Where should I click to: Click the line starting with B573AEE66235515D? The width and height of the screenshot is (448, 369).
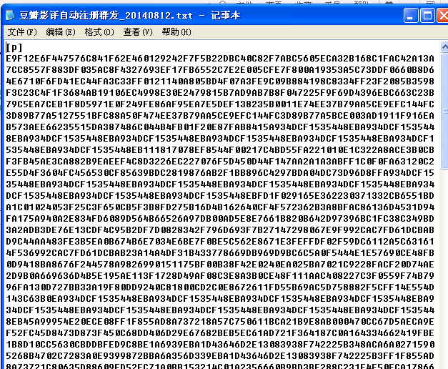point(220,127)
